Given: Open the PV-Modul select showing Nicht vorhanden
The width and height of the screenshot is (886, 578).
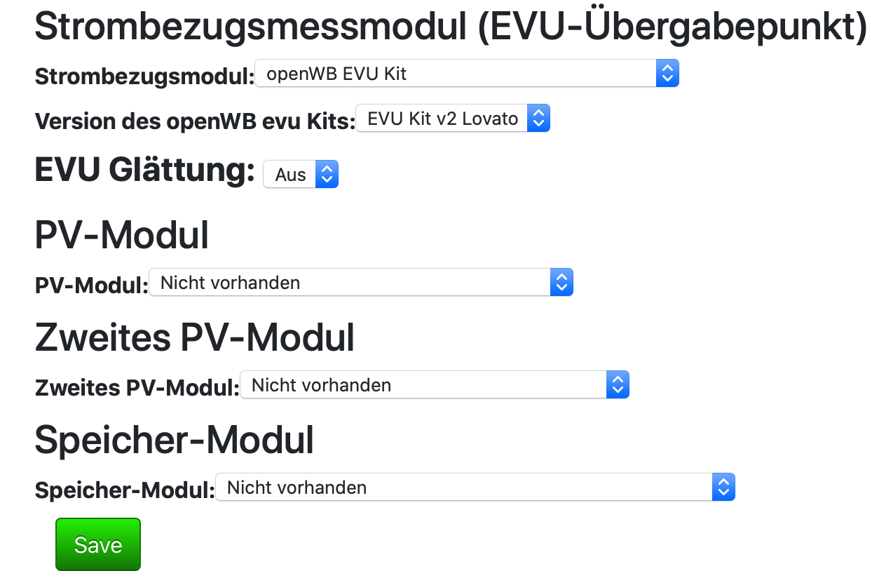Looking at the screenshot, I should [350, 283].
